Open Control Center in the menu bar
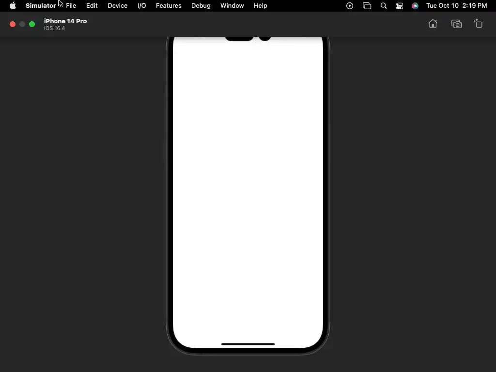Image resolution: width=496 pixels, height=372 pixels. [x=400, y=6]
